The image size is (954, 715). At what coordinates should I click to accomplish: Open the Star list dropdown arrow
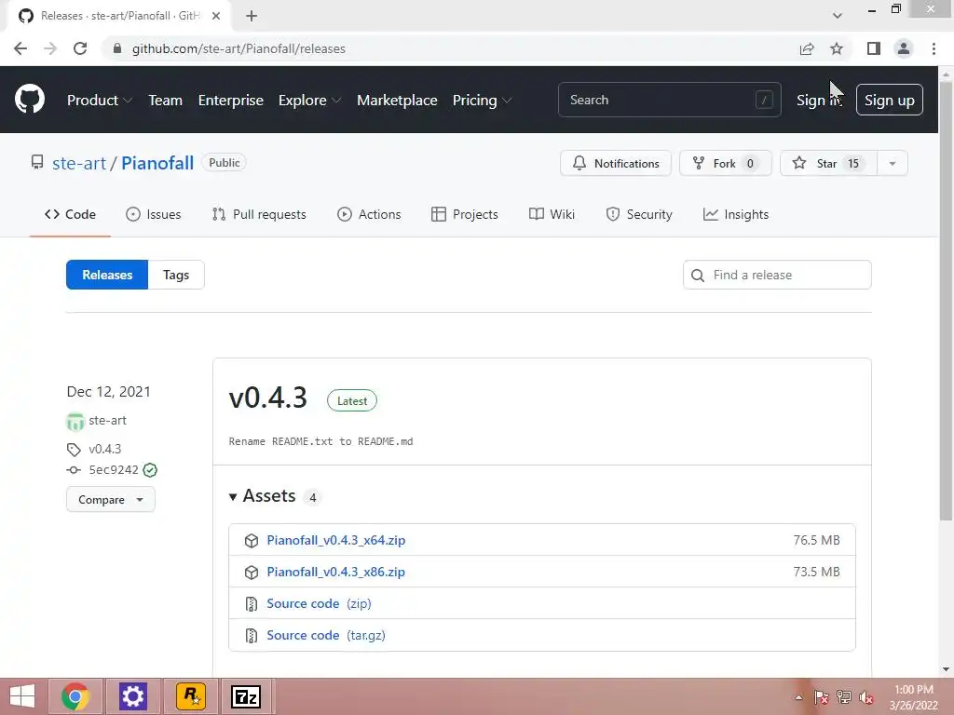coord(892,164)
